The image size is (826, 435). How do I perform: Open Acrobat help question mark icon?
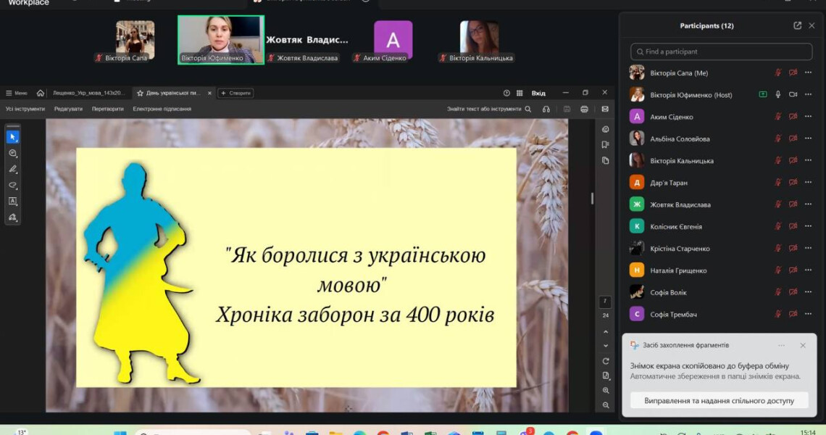pos(506,93)
